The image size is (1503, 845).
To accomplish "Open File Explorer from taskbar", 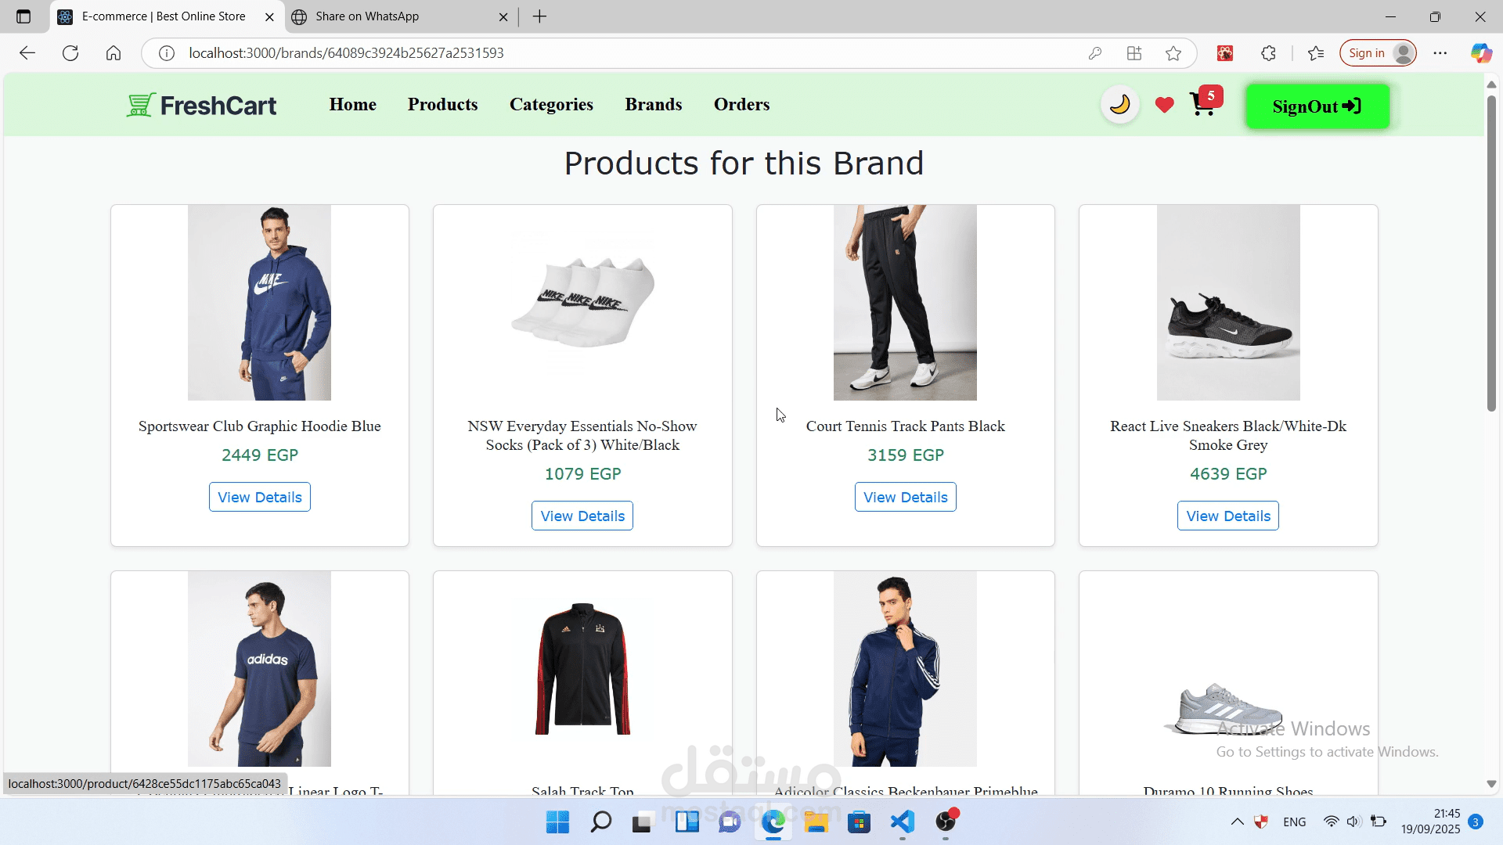I will point(816,822).
